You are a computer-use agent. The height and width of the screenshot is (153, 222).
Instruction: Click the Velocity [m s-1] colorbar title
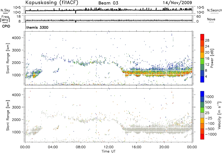coord(219,115)
